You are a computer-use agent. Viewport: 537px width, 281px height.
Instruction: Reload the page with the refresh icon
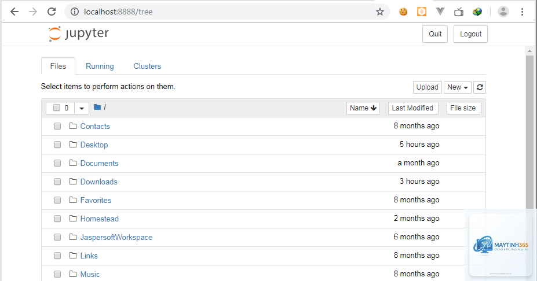point(52,12)
